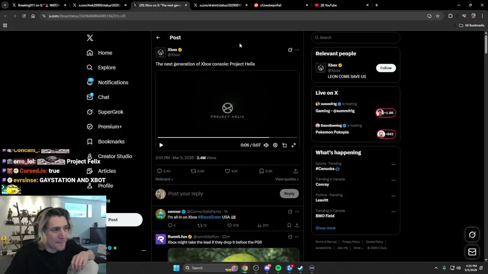Click Grok icon on Xbox post
The width and height of the screenshot is (488, 274).
pyautogui.click(x=290, y=50)
